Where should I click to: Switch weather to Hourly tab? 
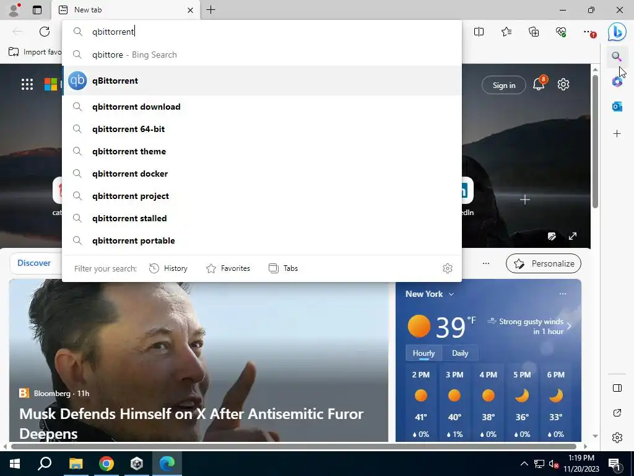coord(423,353)
